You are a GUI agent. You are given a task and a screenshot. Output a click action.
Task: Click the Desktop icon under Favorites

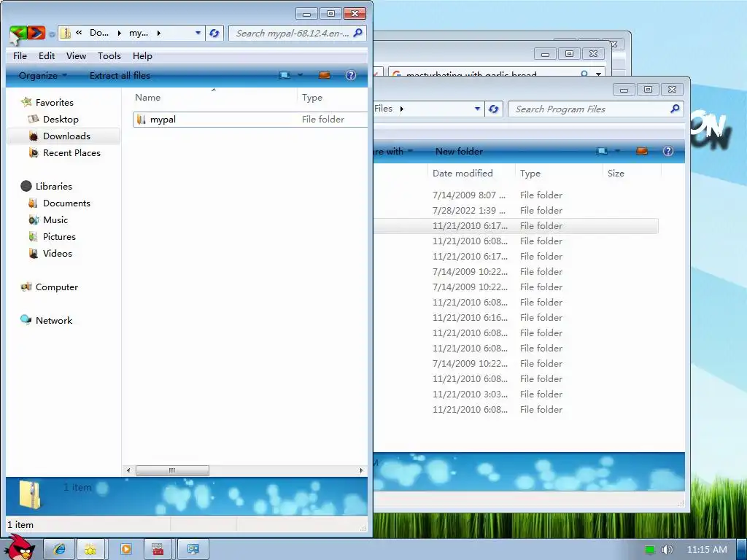pyautogui.click(x=34, y=119)
